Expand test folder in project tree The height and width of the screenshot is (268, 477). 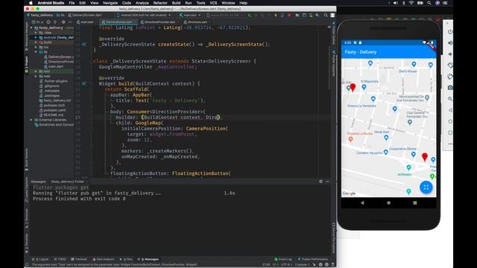click(x=36, y=71)
